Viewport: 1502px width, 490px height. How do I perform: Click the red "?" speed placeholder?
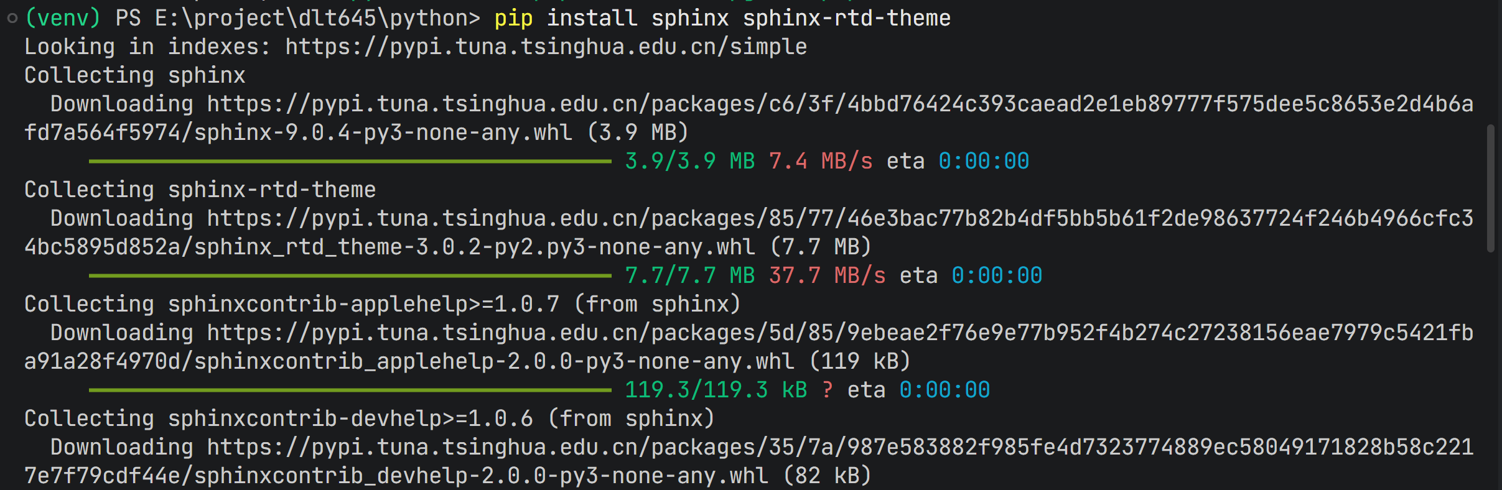pyautogui.click(x=827, y=390)
